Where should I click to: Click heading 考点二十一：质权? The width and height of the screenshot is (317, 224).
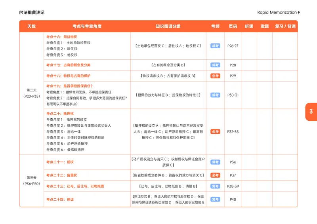60,162
